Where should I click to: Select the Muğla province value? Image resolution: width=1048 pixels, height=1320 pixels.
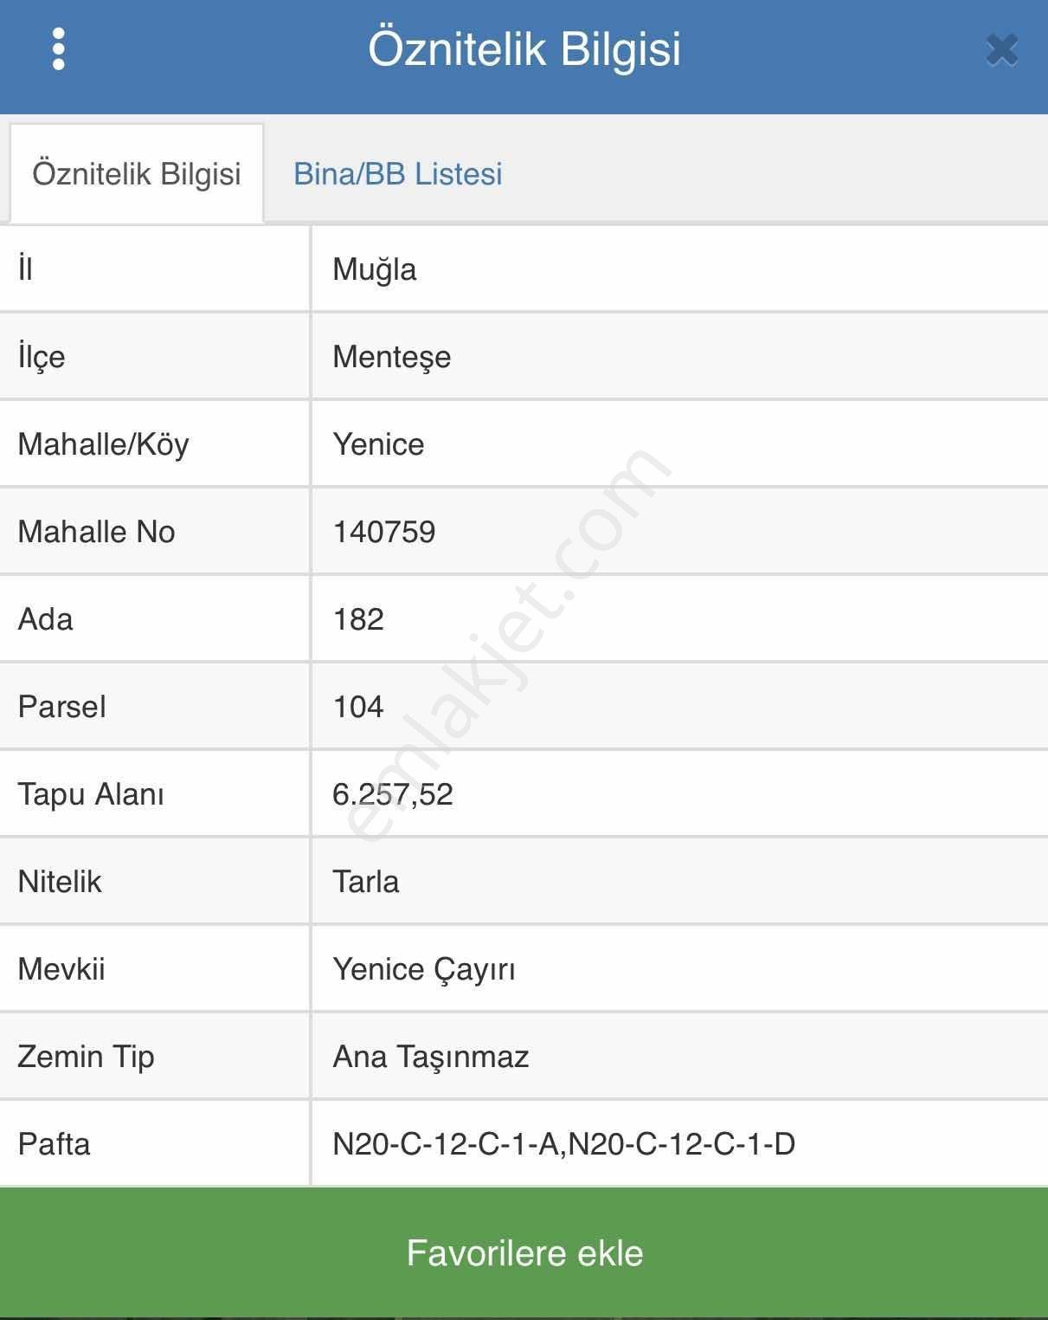pos(375,269)
